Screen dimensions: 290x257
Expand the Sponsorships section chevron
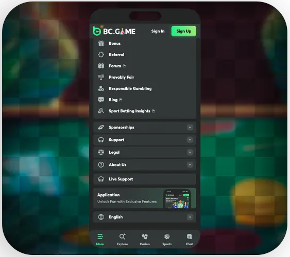click(x=190, y=127)
